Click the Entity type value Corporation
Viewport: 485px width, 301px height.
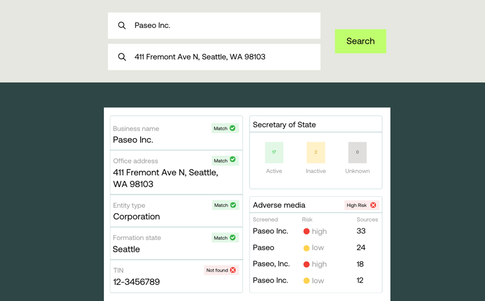coord(136,216)
